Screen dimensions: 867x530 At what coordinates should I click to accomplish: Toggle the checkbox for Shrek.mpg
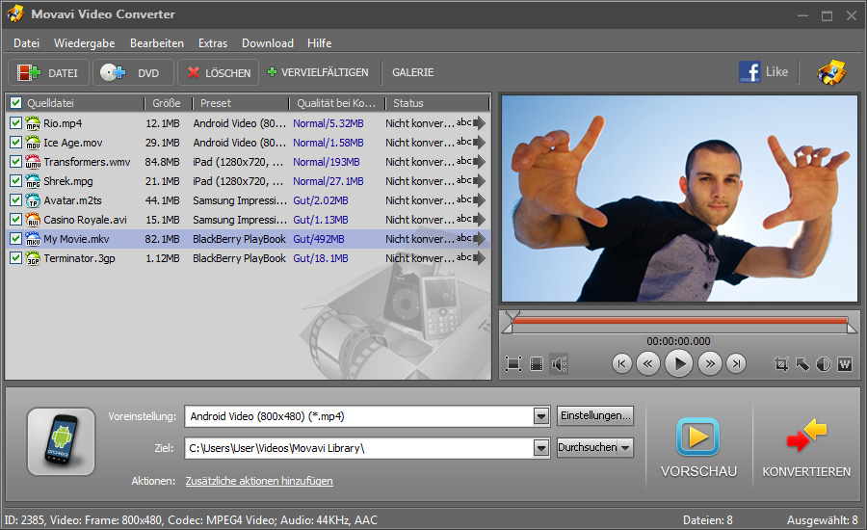pyautogui.click(x=15, y=181)
